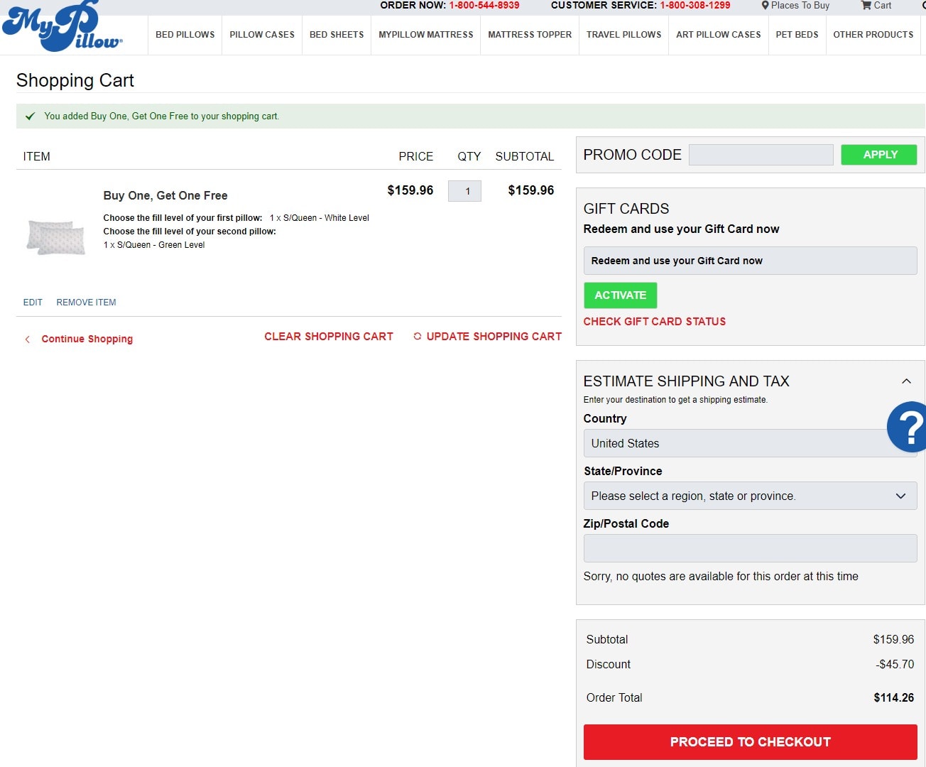Viewport: 926px width, 767px height.
Task: Select the text S/Queen - White Level
Action: click(x=326, y=218)
